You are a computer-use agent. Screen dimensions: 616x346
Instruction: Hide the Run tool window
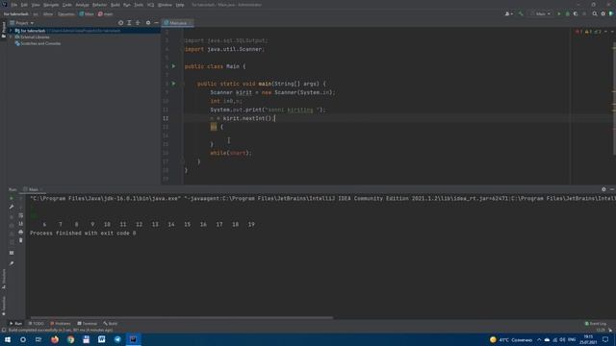[x=612, y=189]
